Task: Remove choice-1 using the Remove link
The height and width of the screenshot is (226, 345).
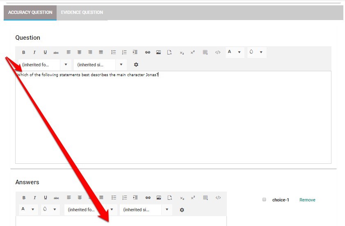Action: coord(307,200)
